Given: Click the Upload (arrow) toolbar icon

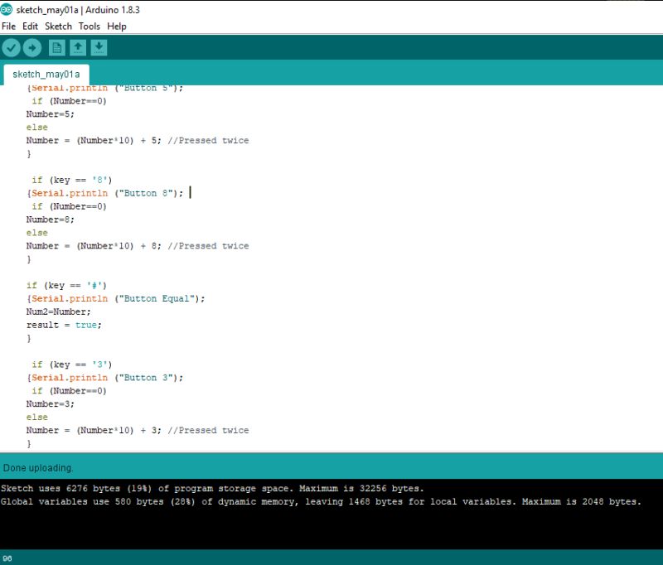Looking at the screenshot, I should tap(31, 47).
